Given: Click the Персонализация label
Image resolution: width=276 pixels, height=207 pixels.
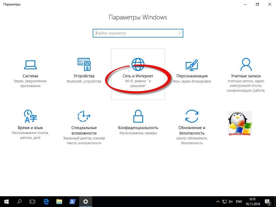Looking at the screenshot, I should [192, 76].
